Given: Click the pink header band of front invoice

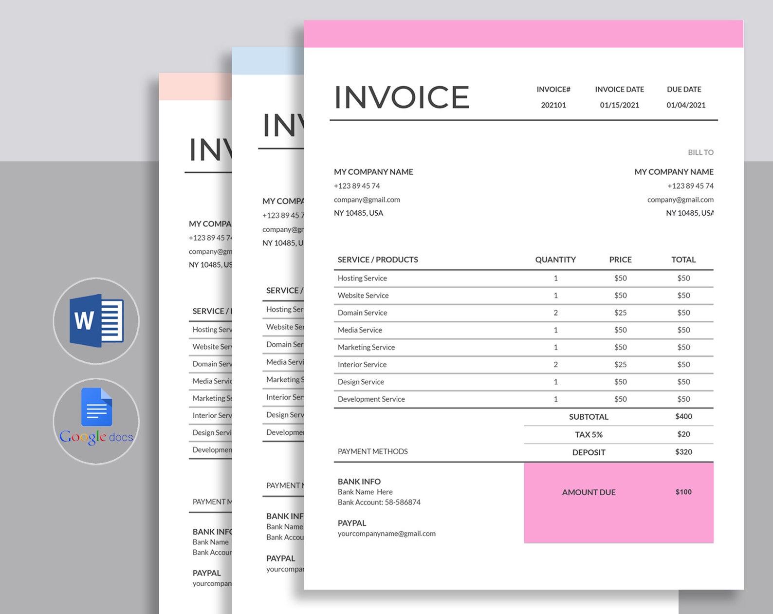Looking at the screenshot, I should coord(523,34).
